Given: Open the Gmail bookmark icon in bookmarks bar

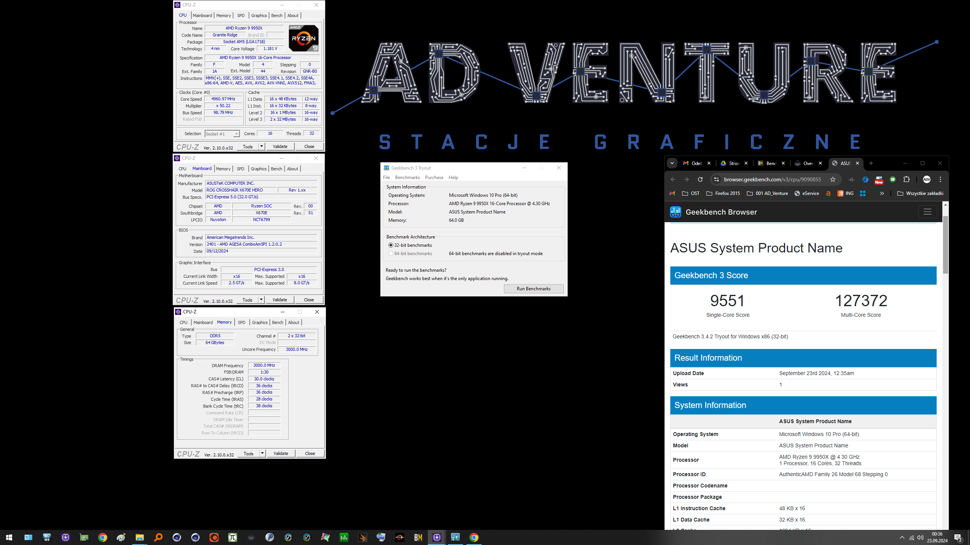Looking at the screenshot, I should click(x=672, y=193).
